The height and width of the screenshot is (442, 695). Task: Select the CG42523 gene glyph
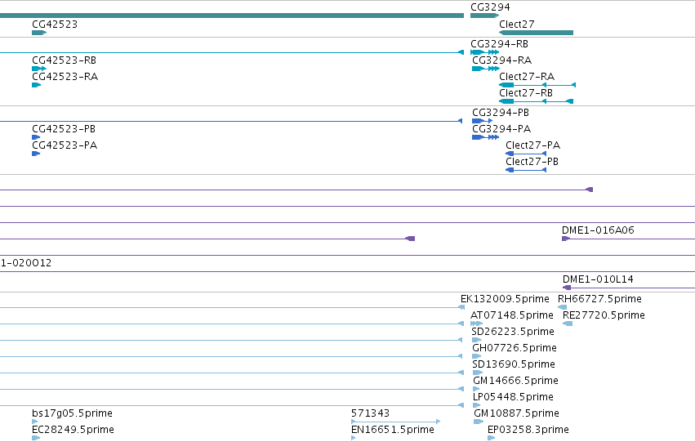39,33
